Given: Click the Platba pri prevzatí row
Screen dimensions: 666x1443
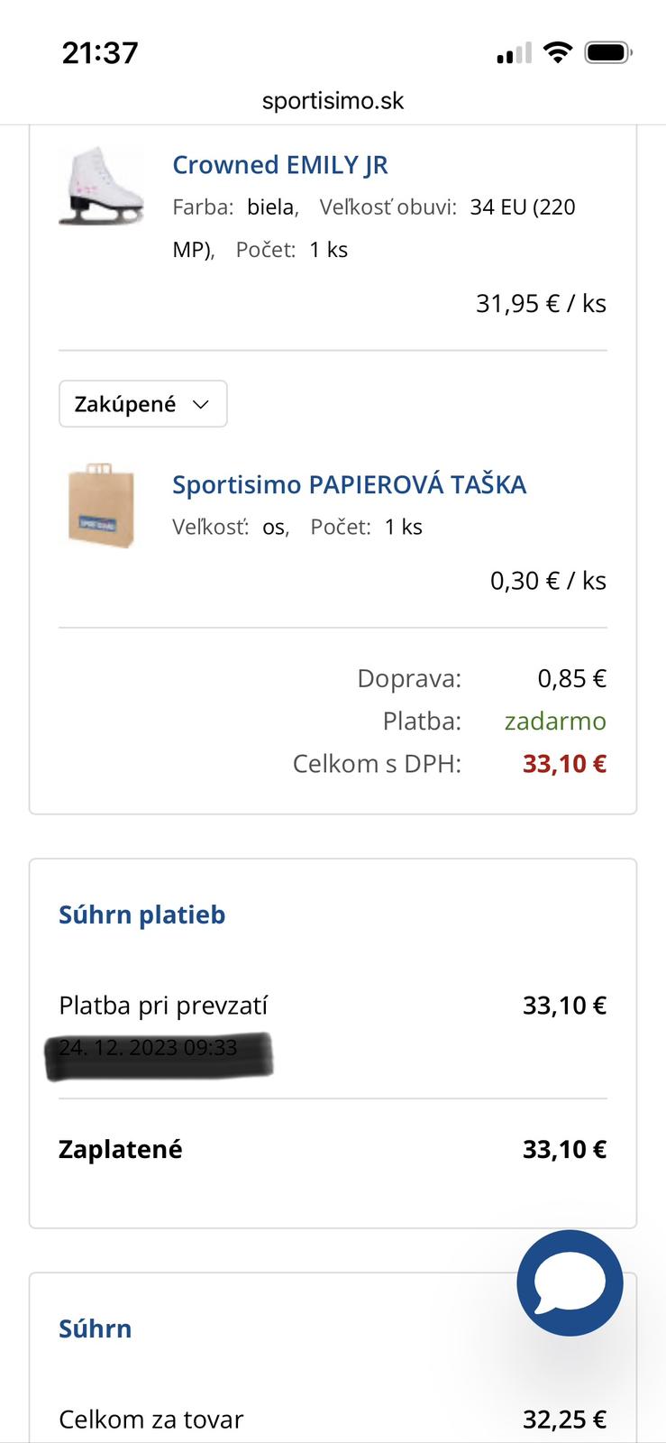Looking at the screenshot, I should coord(163,1006).
